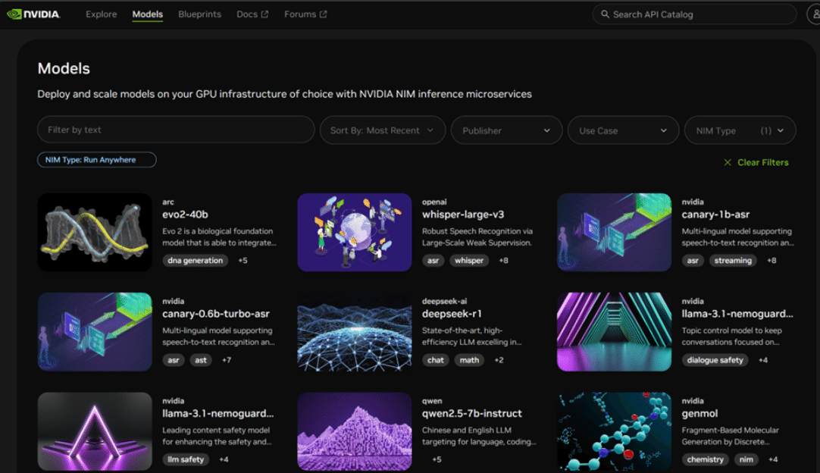Screen dimensions: 820x473
Task: Click the magnifier icon in the search bar
Action: click(x=605, y=14)
